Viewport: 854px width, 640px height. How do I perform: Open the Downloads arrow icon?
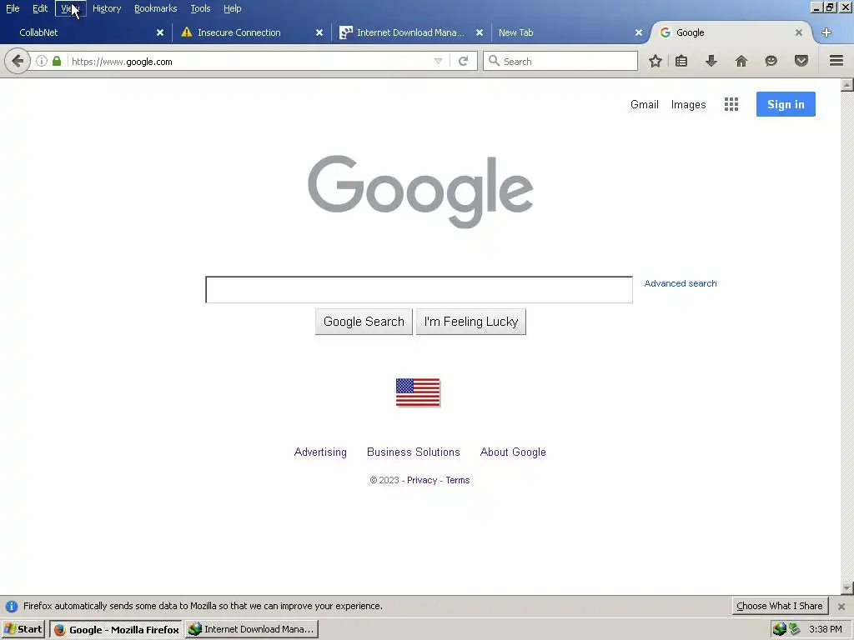pyautogui.click(x=711, y=61)
